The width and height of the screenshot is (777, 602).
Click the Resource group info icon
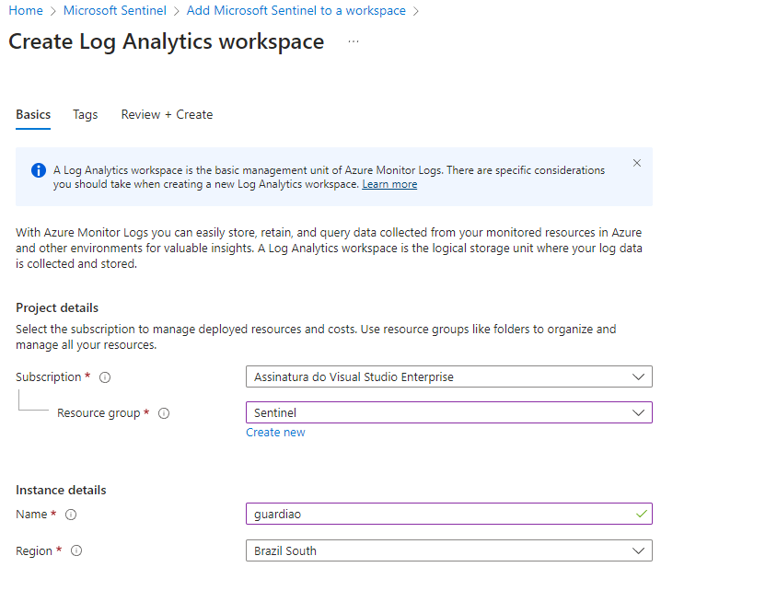pyautogui.click(x=164, y=413)
